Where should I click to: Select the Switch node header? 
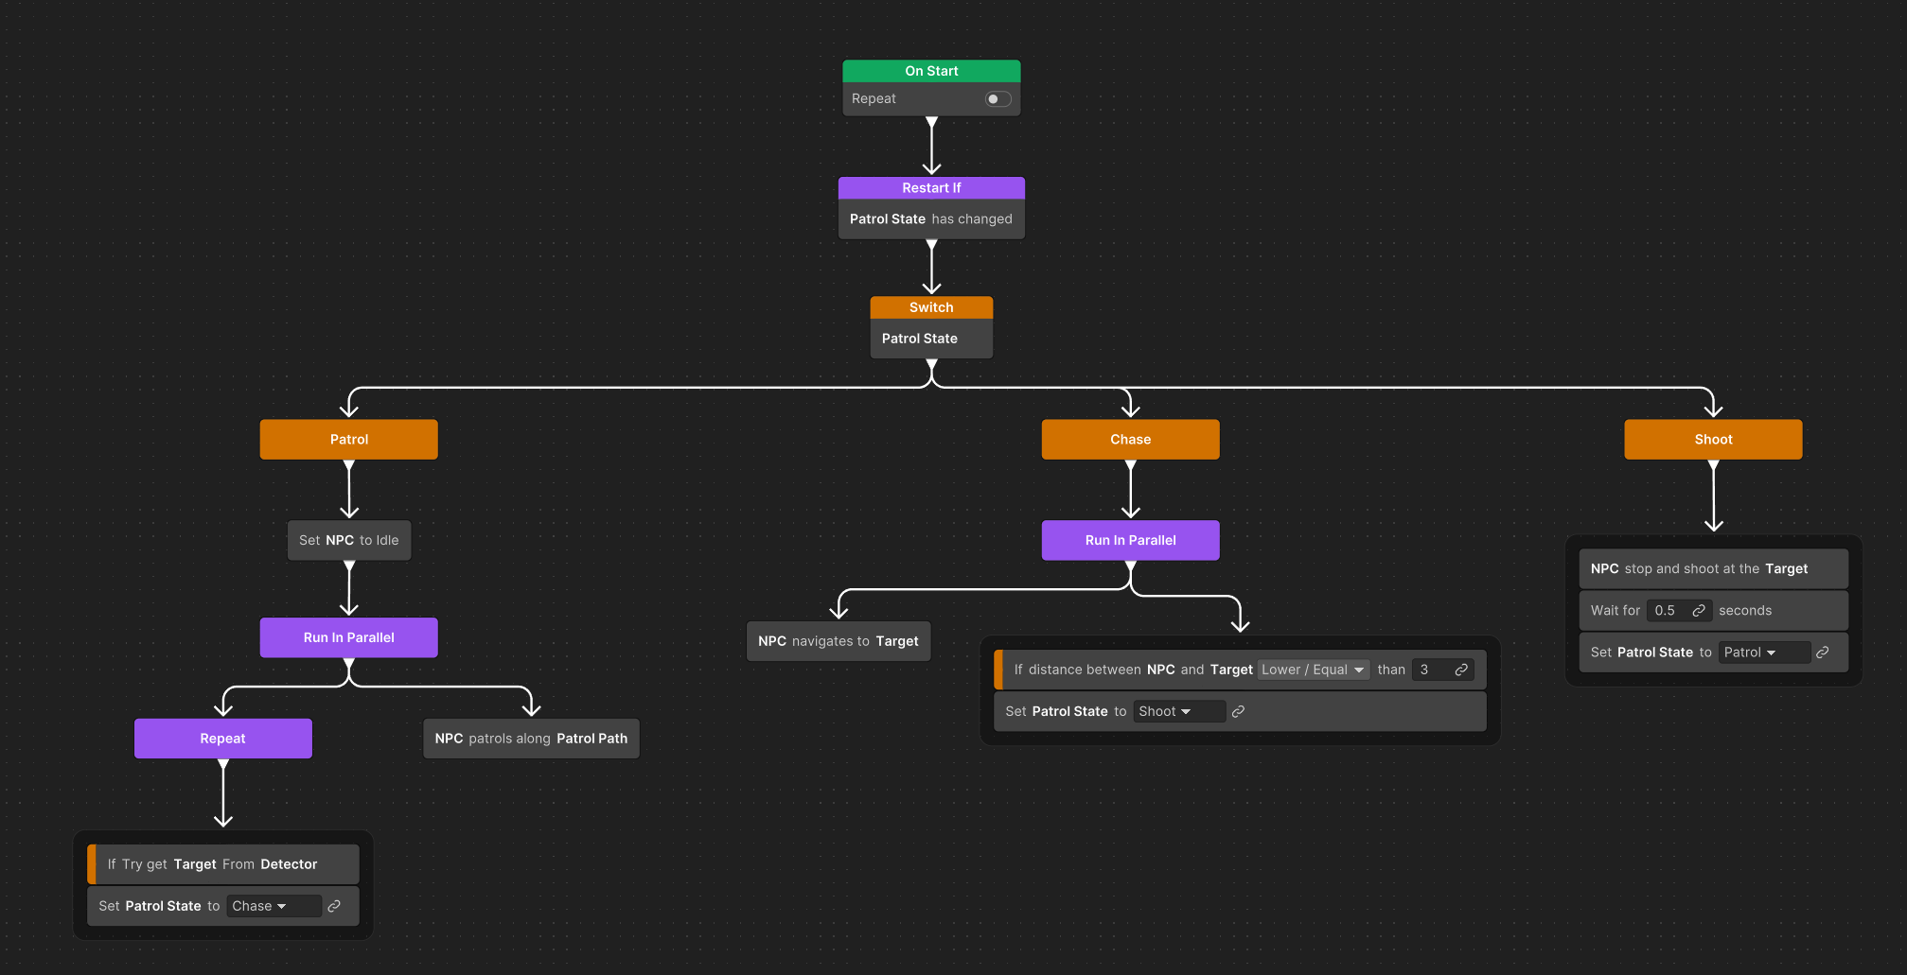click(x=930, y=306)
